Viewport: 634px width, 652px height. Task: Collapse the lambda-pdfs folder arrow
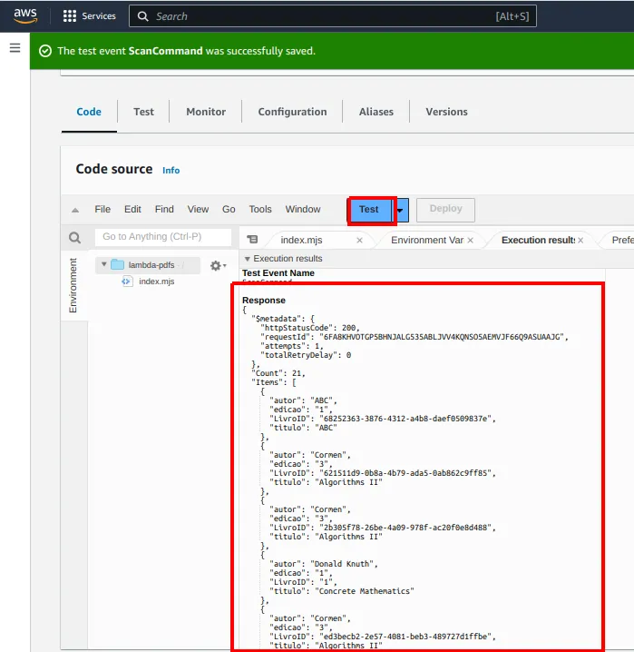(103, 264)
